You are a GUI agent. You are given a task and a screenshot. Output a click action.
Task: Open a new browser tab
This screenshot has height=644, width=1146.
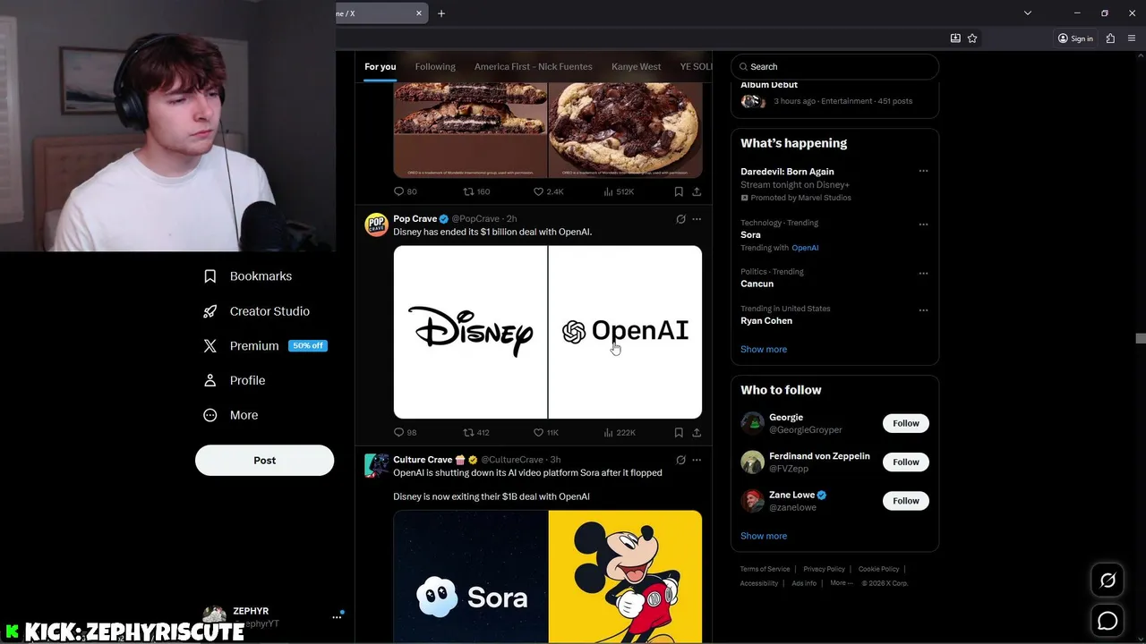coord(440,13)
